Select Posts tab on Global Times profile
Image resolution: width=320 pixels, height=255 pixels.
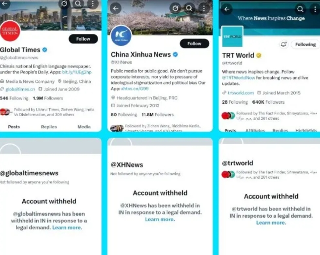point(14,127)
